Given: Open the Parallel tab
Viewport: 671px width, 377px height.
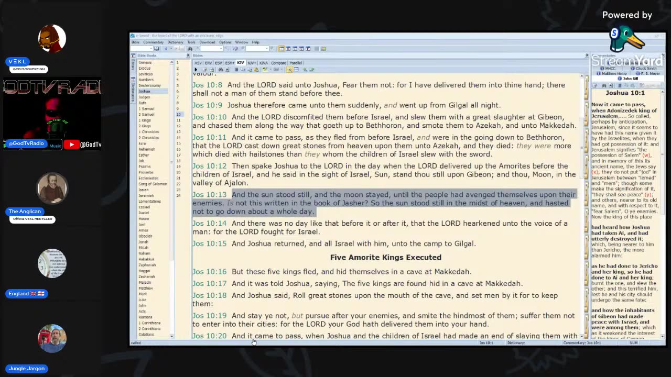Looking at the screenshot, I should (296, 63).
